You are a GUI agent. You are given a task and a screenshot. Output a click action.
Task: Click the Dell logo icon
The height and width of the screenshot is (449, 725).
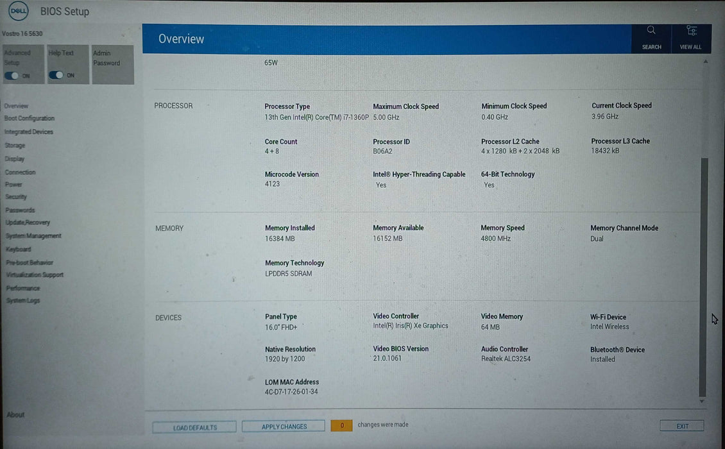(19, 11)
